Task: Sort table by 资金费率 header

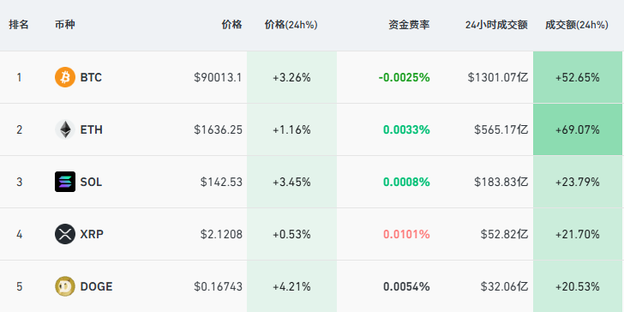Action: 409,25
